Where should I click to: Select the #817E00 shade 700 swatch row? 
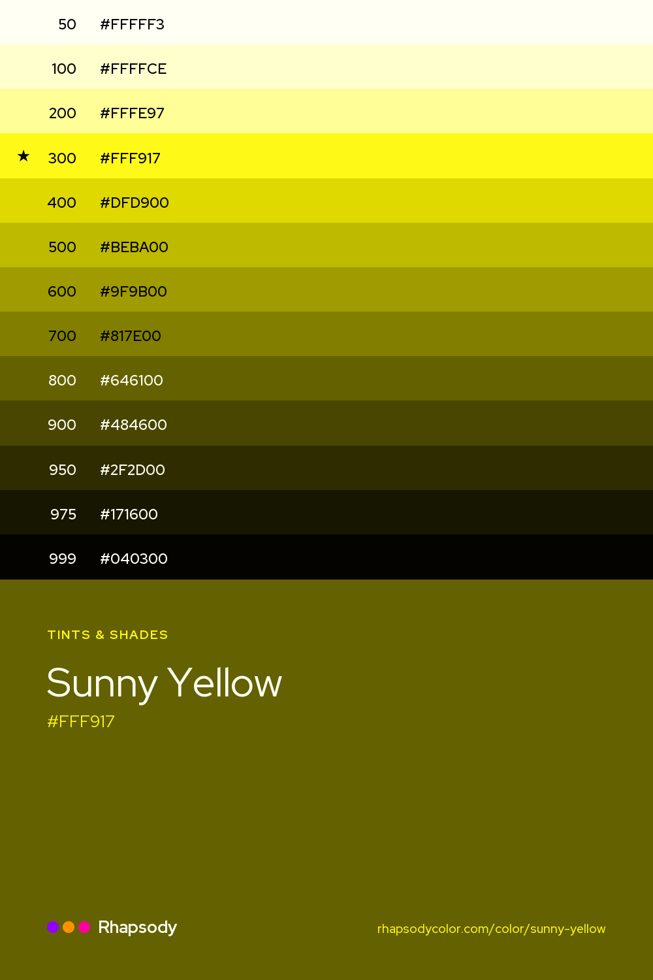tap(326, 334)
